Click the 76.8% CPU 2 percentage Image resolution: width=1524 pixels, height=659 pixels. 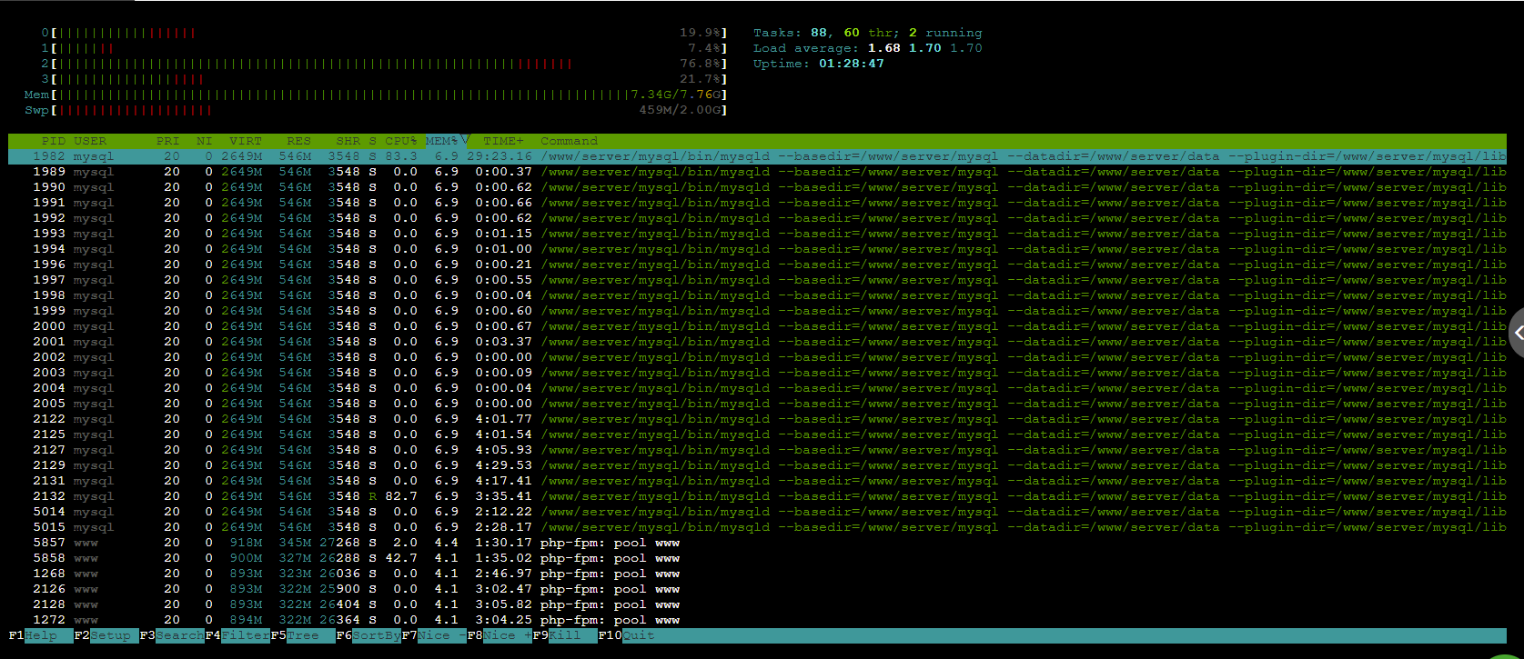(701, 64)
